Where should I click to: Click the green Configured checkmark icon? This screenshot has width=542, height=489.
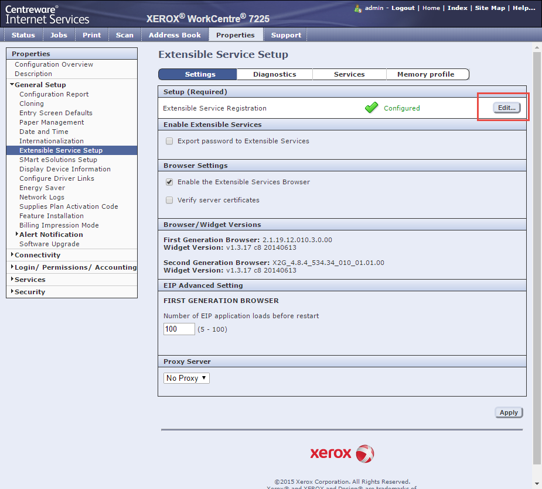click(371, 108)
